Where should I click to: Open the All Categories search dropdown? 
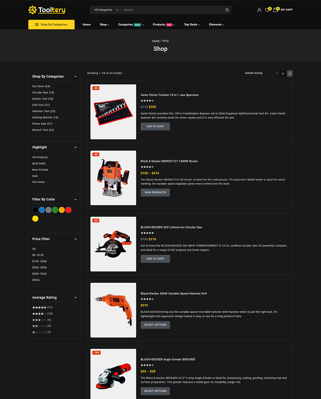(106, 10)
